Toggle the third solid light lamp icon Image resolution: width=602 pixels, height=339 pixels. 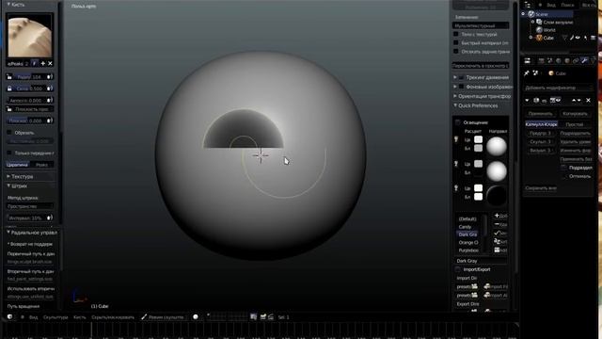click(x=456, y=188)
